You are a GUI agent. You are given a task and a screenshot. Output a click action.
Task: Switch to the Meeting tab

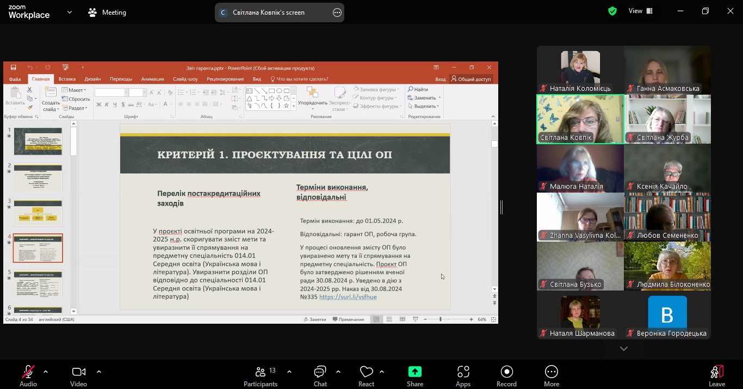108,12
